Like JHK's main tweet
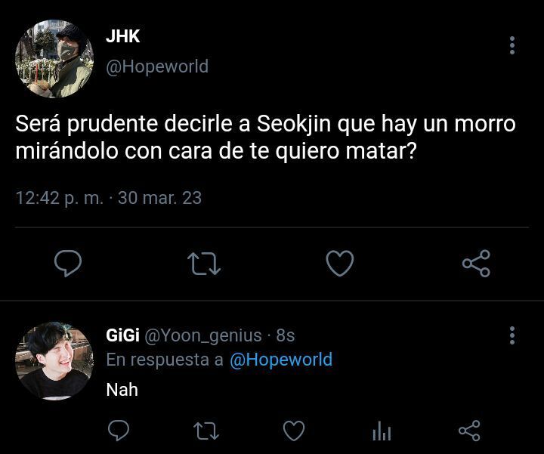This screenshot has height=454, width=544. pyautogui.click(x=340, y=263)
